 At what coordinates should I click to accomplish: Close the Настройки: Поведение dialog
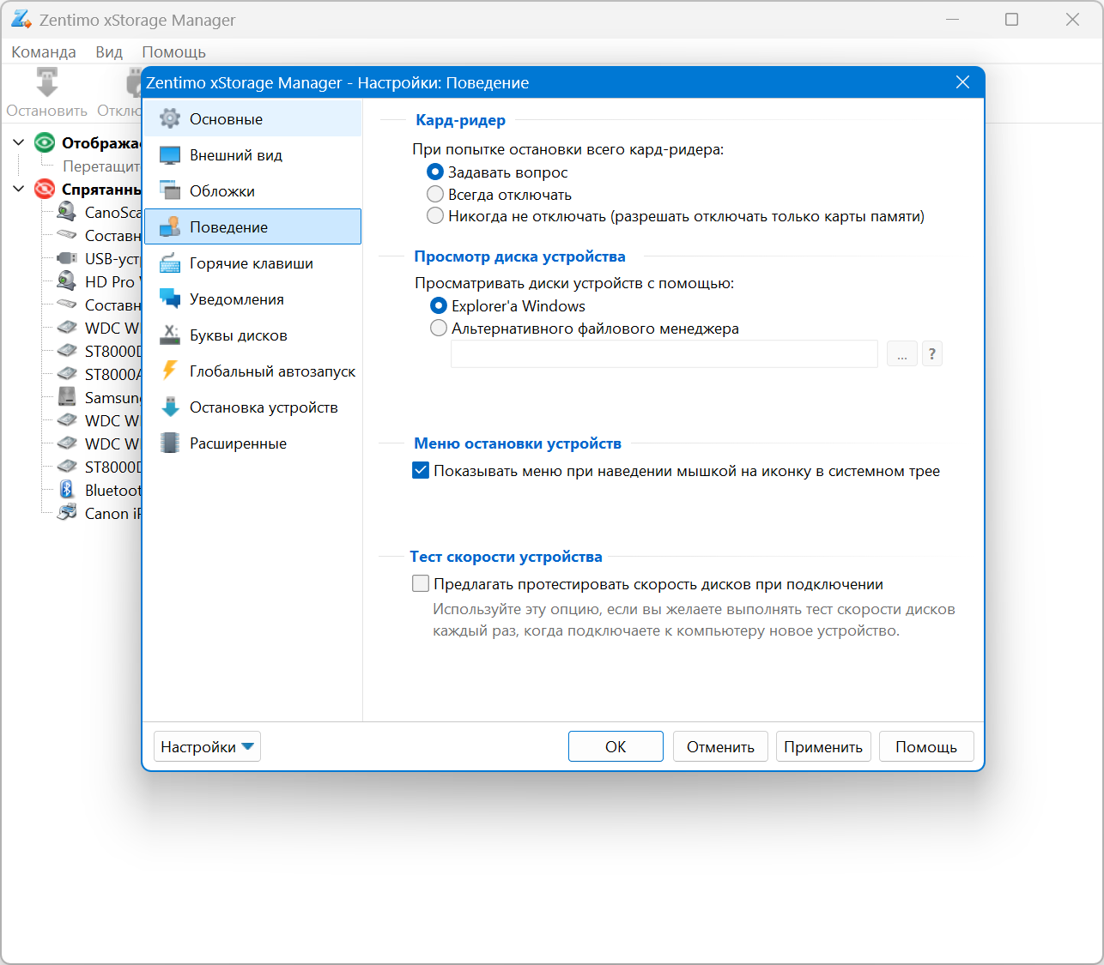click(962, 82)
